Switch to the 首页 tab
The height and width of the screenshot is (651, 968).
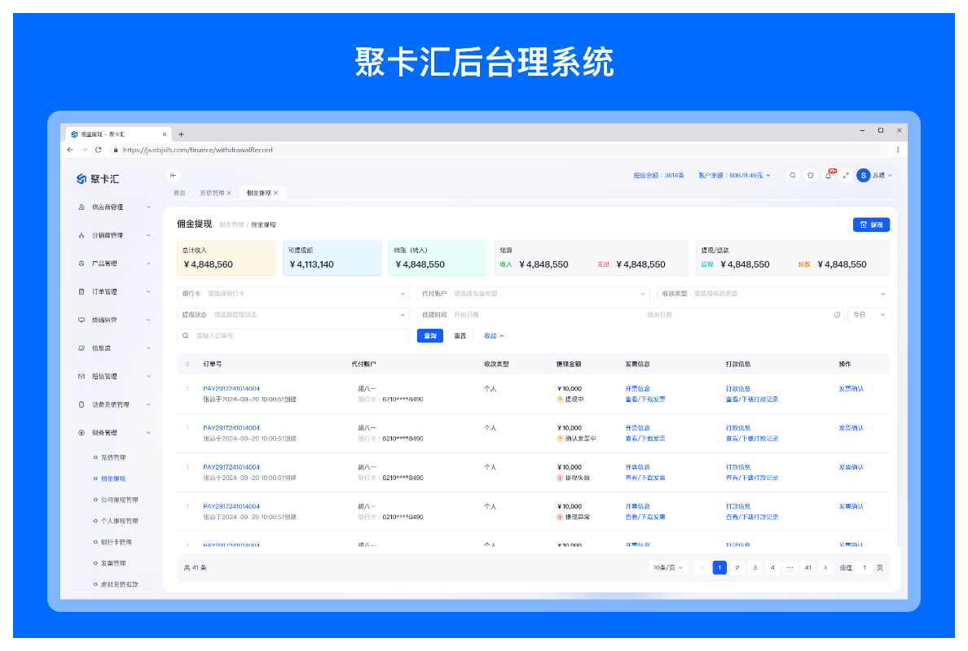(179, 193)
